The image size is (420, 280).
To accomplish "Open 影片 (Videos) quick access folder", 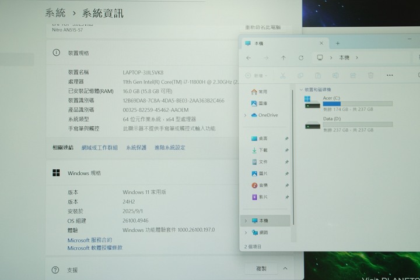I will [x=260, y=197].
